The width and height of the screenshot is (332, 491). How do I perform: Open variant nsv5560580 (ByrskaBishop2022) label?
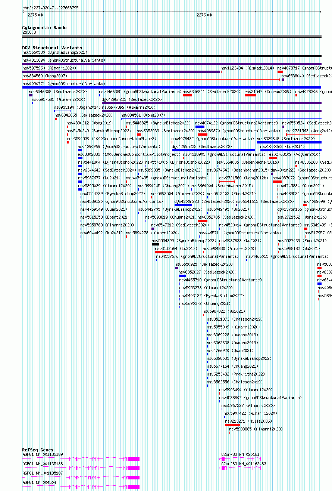pos(55,52)
